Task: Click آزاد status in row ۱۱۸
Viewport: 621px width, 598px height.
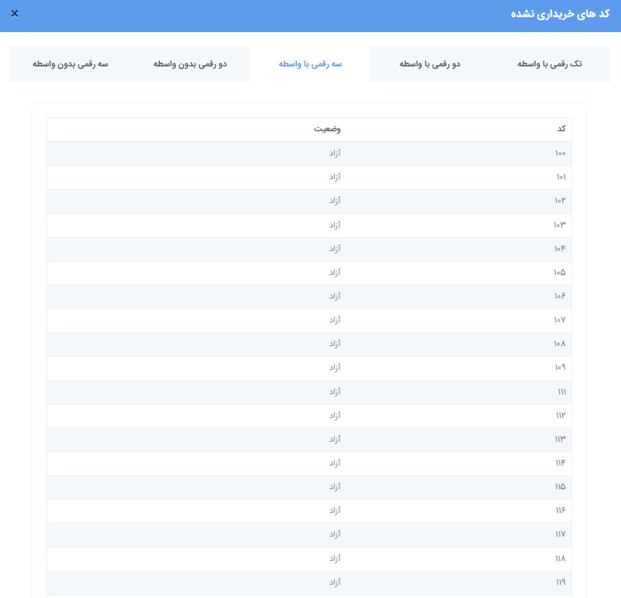Action: pos(335,559)
